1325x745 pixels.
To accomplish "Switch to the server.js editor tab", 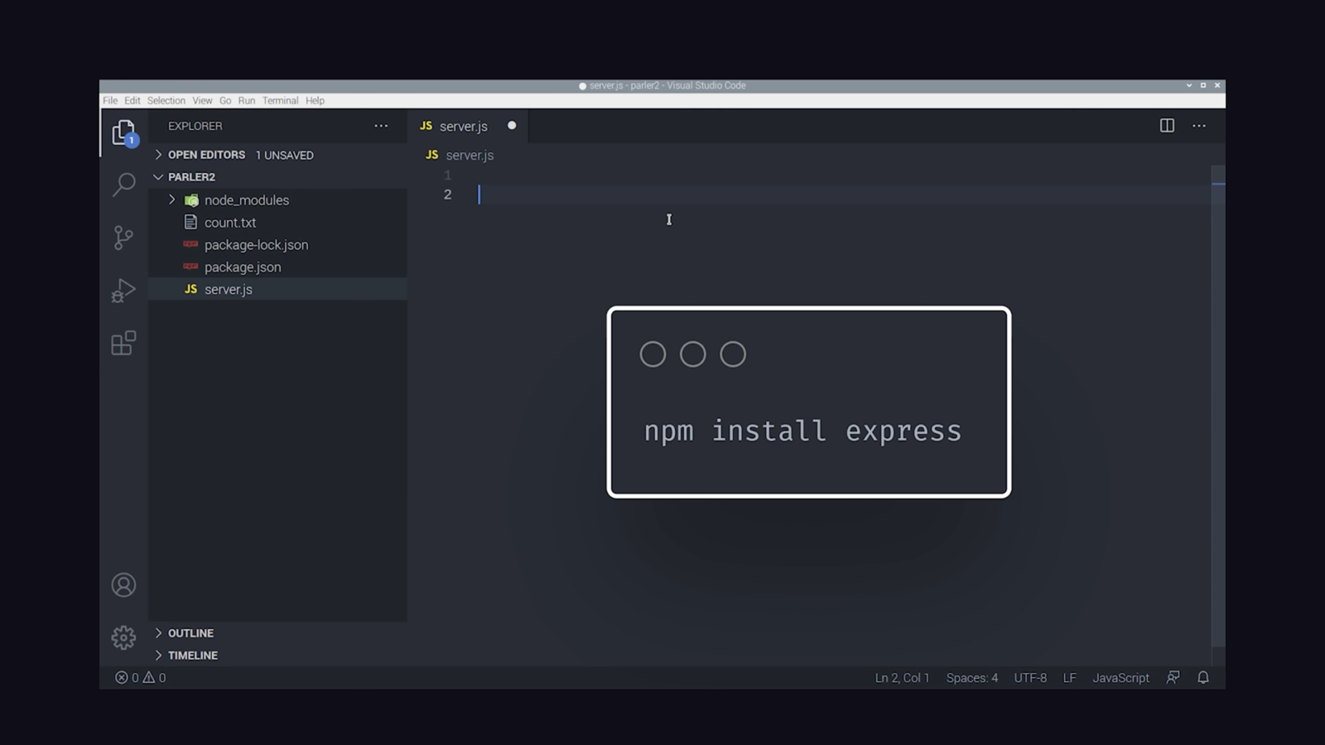I will pos(464,126).
